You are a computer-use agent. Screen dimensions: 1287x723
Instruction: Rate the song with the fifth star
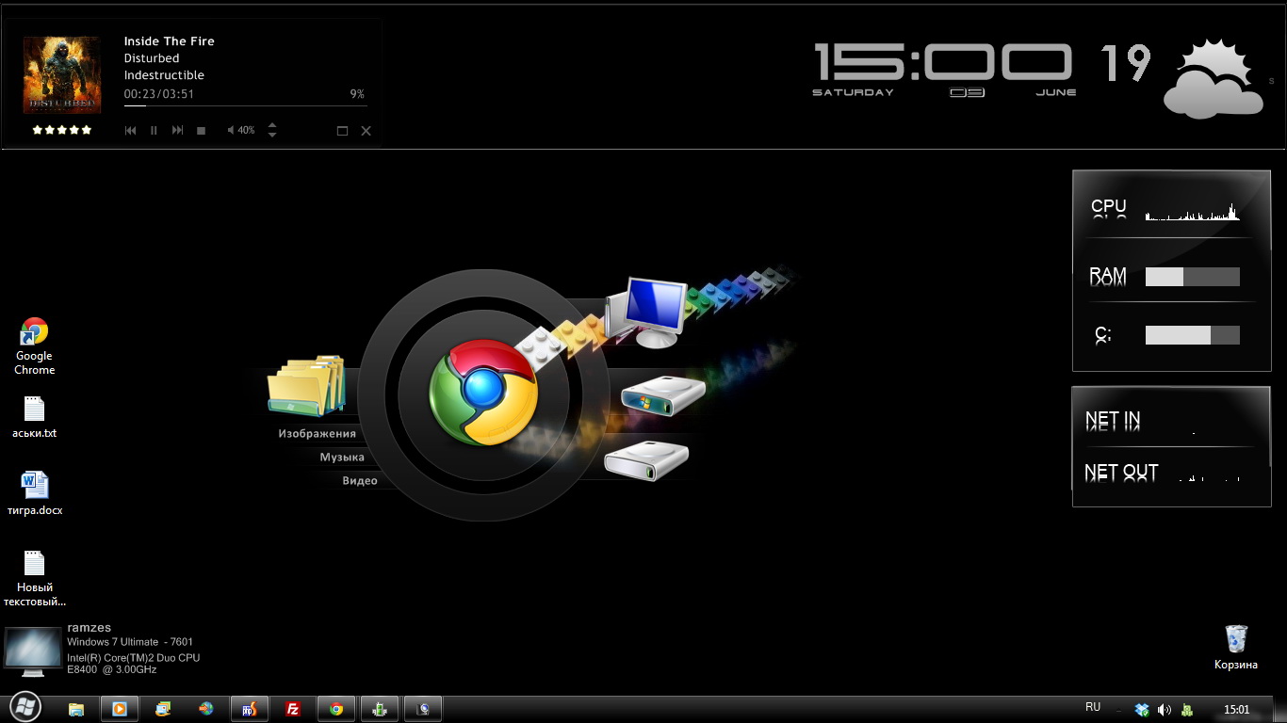[x=87, y=130]
